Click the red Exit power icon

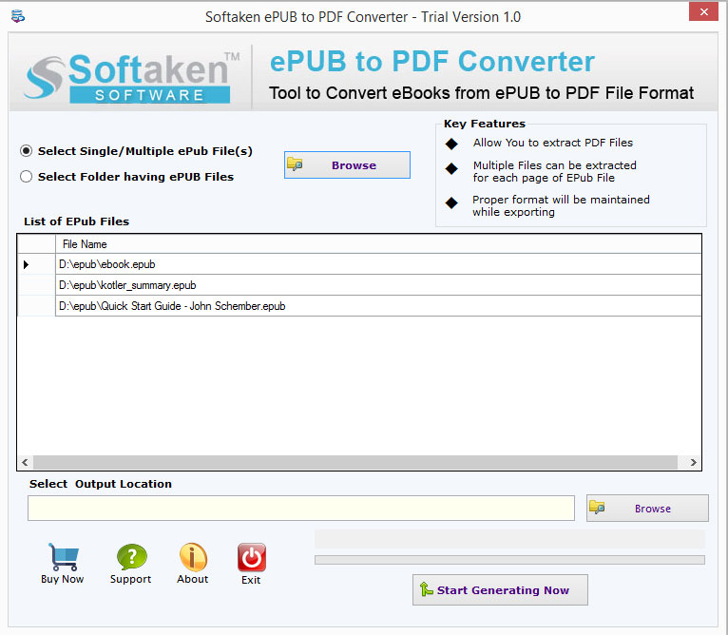(251, 557)
